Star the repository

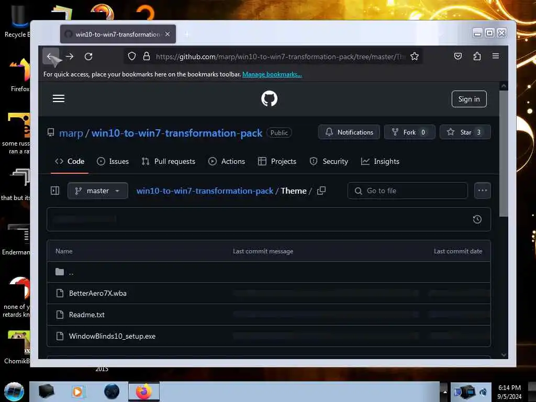(x=465, y=132)
